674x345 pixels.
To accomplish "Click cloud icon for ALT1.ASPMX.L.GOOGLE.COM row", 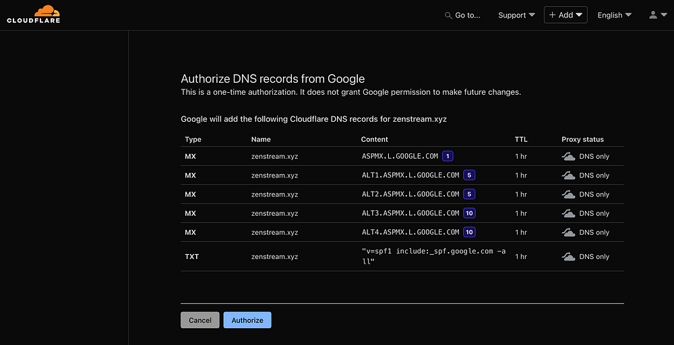I will click(569, 176).
